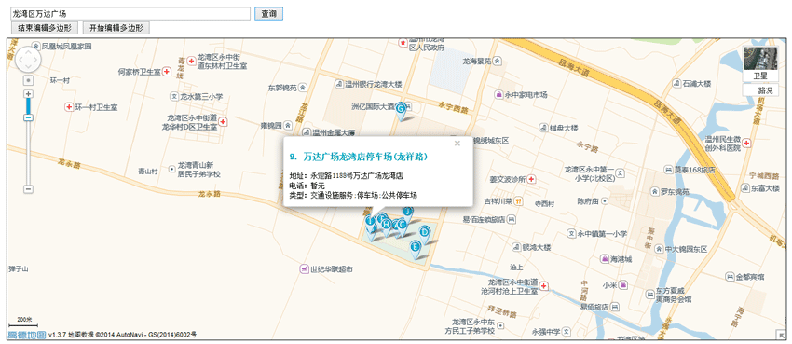Select map marker G
This screenshot has width=792, height=344.
click(401, 111)
